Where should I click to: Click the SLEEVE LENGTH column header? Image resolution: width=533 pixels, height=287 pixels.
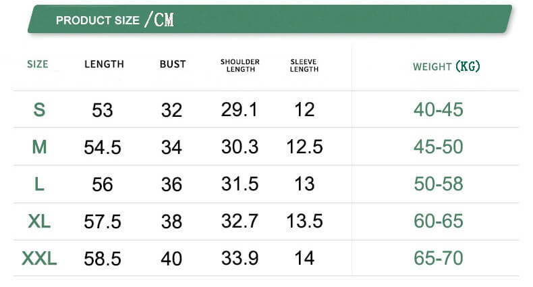[x=304, y=66]
